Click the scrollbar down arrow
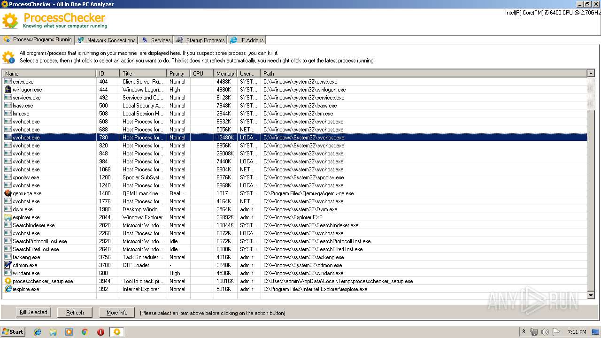601x338 pixels. point(591,295)
